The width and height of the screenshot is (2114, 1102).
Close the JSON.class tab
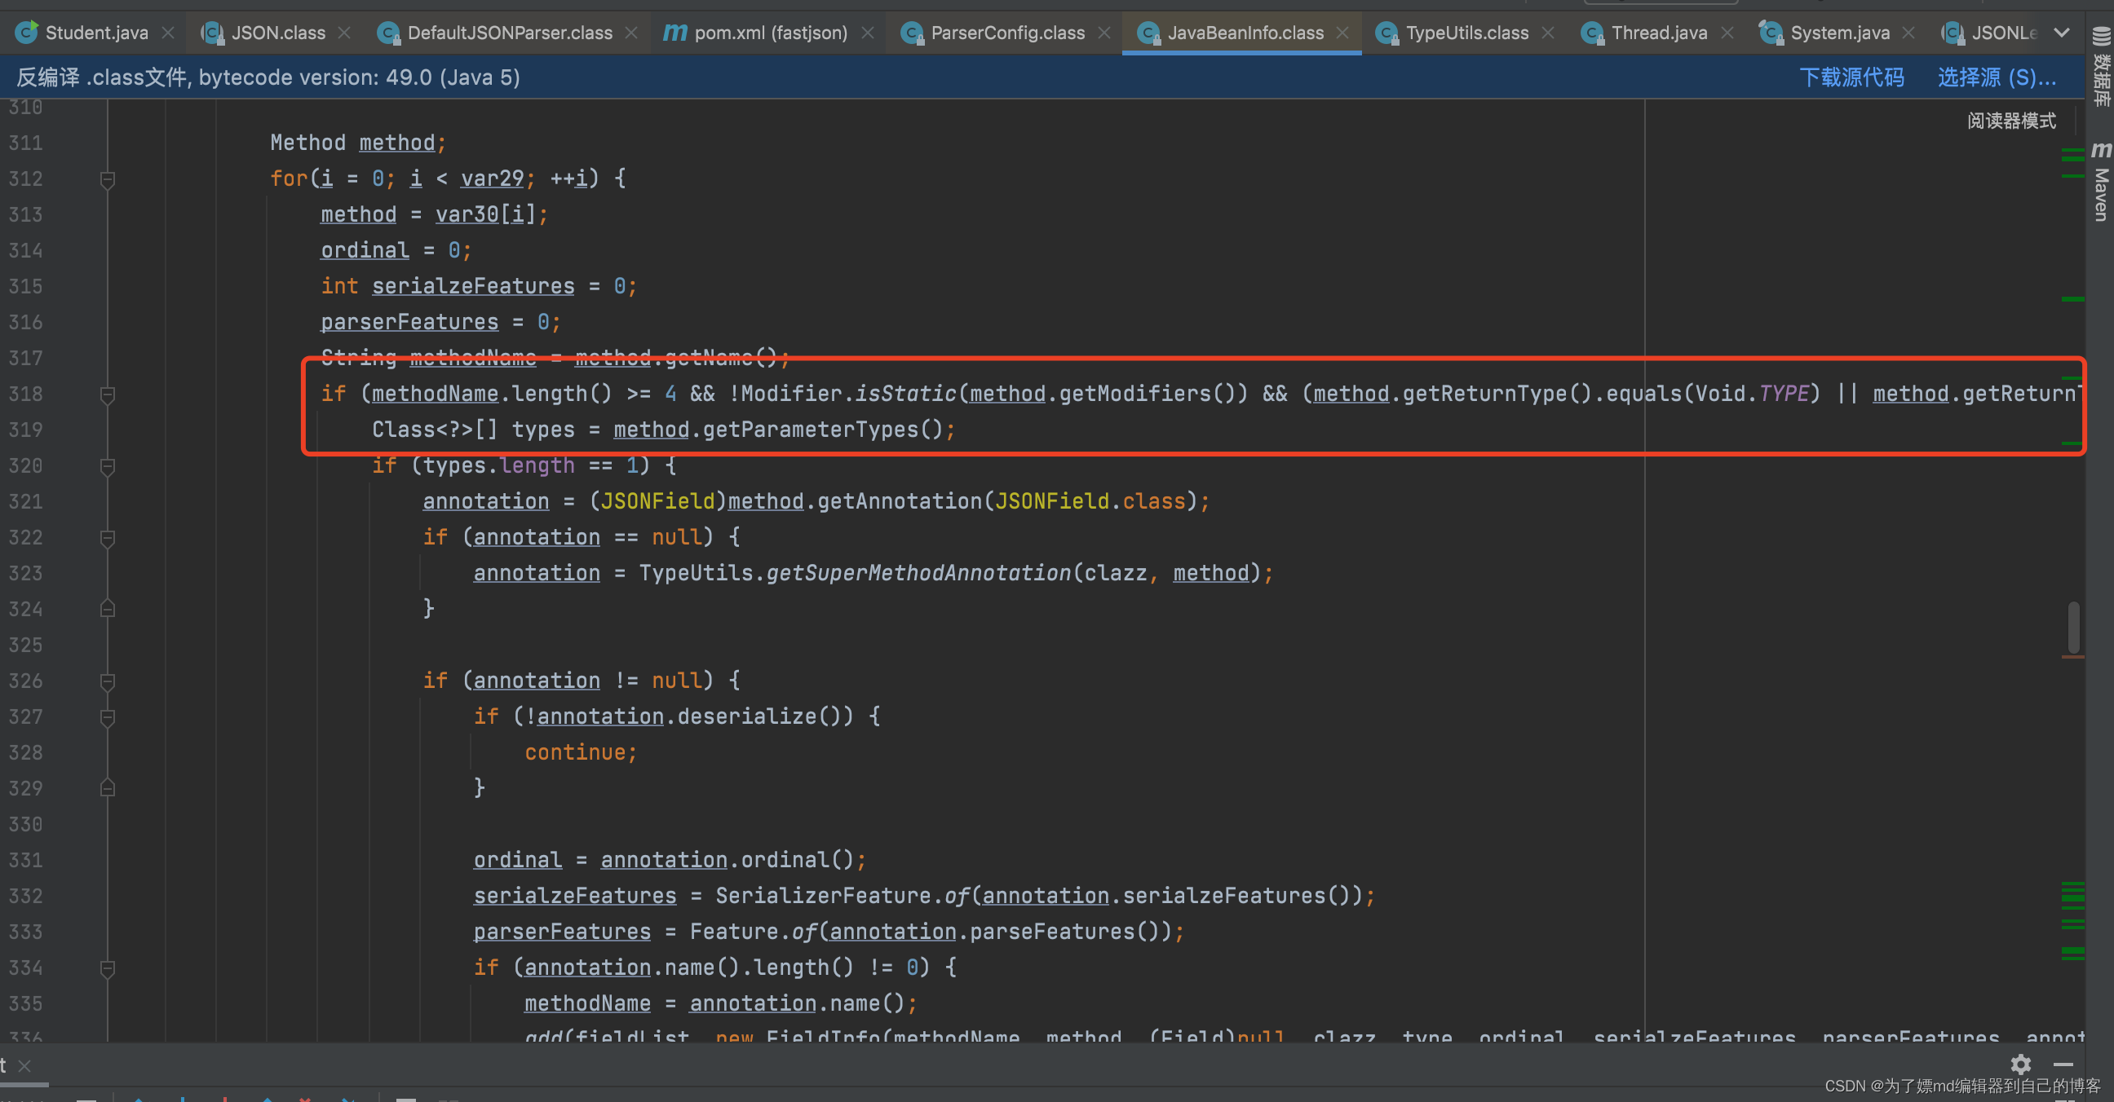[x=345, y=33]
